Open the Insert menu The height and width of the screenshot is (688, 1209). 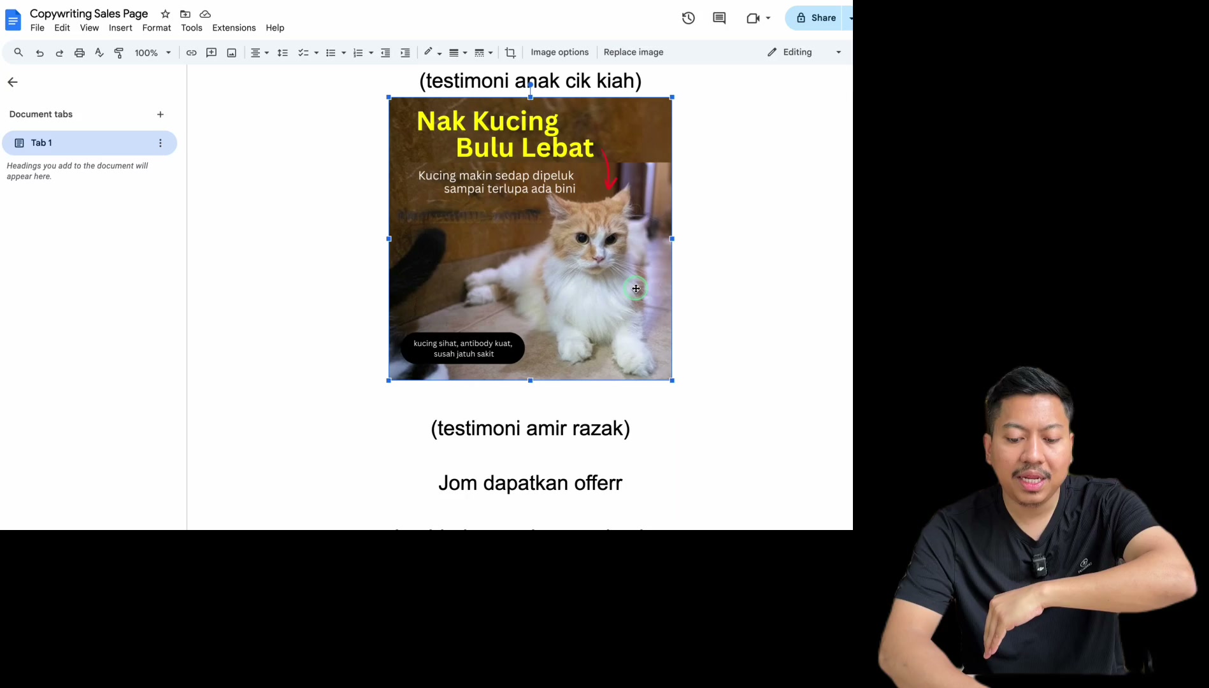click(x=120, y=28)
